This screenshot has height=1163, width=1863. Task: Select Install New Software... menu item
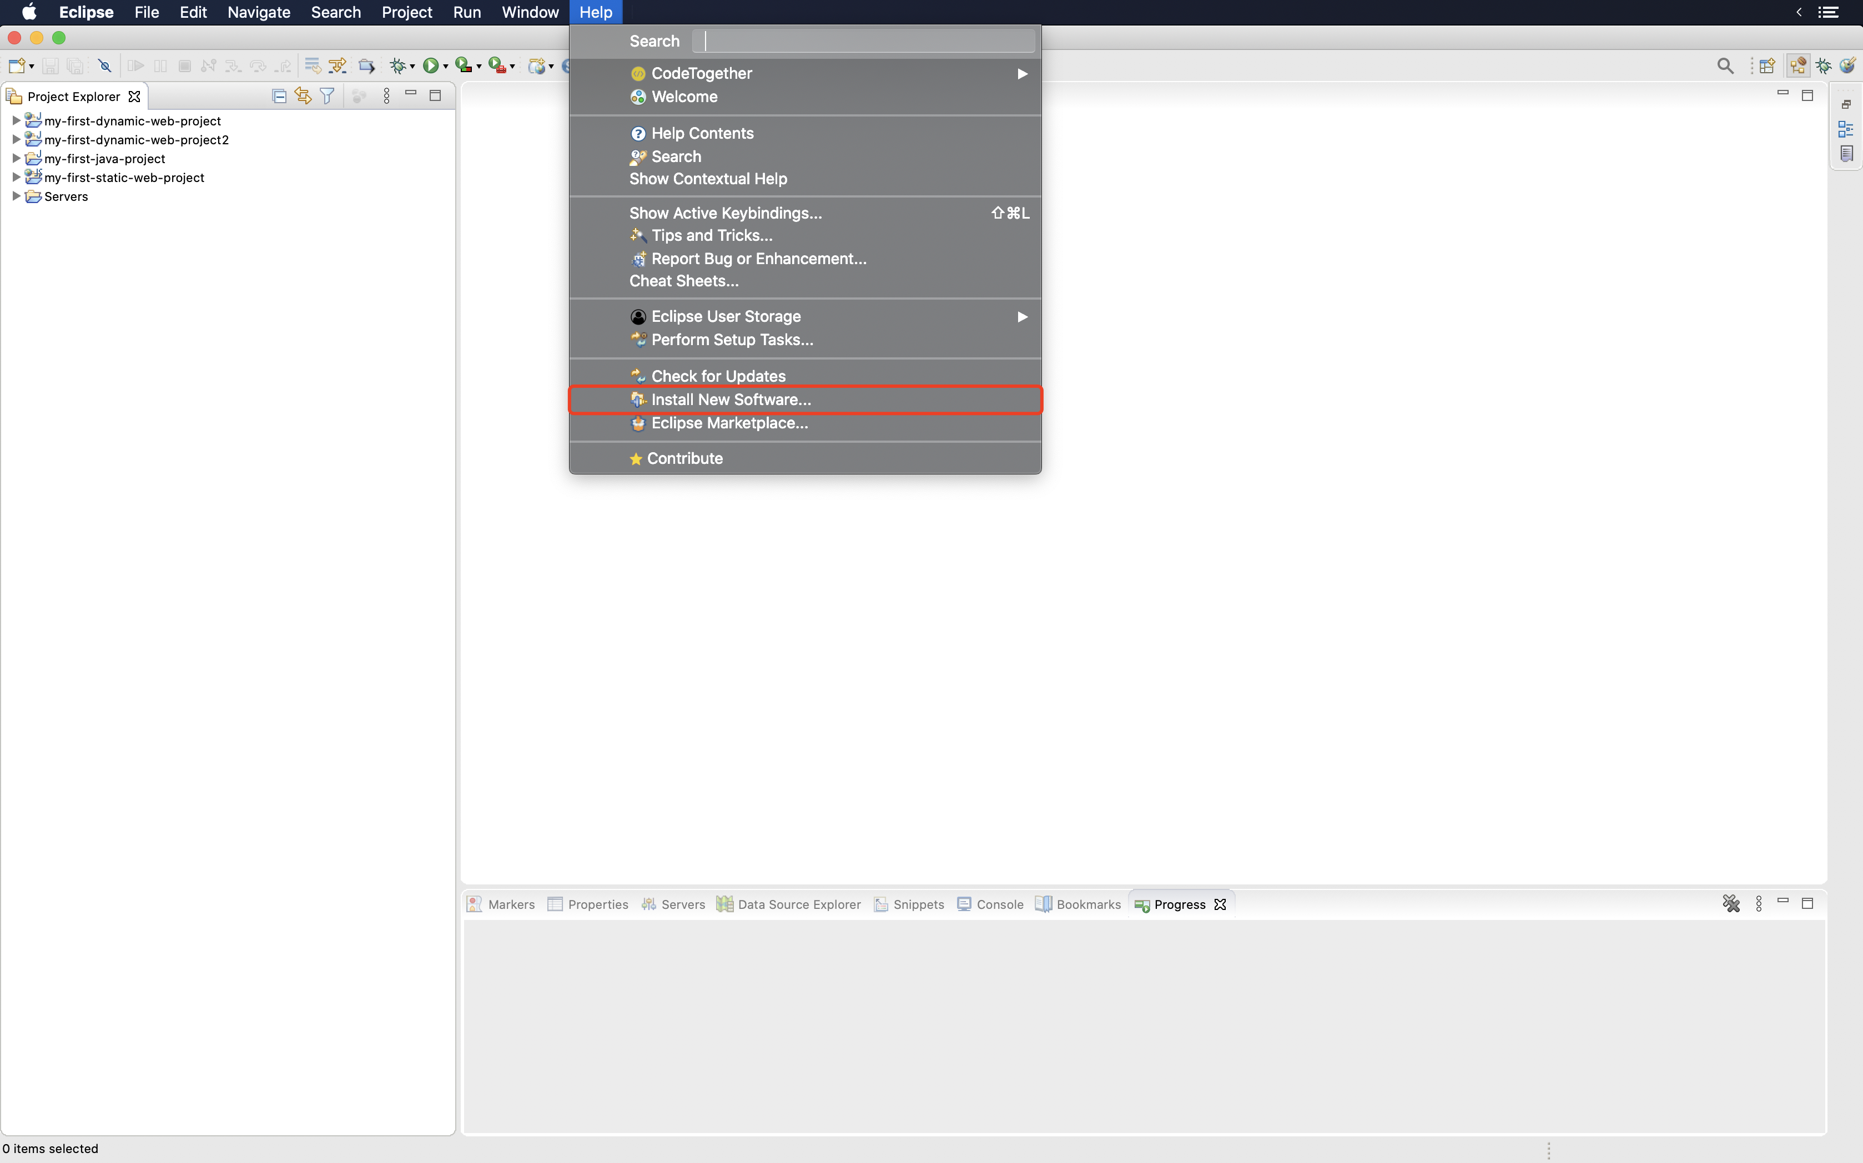805,399
